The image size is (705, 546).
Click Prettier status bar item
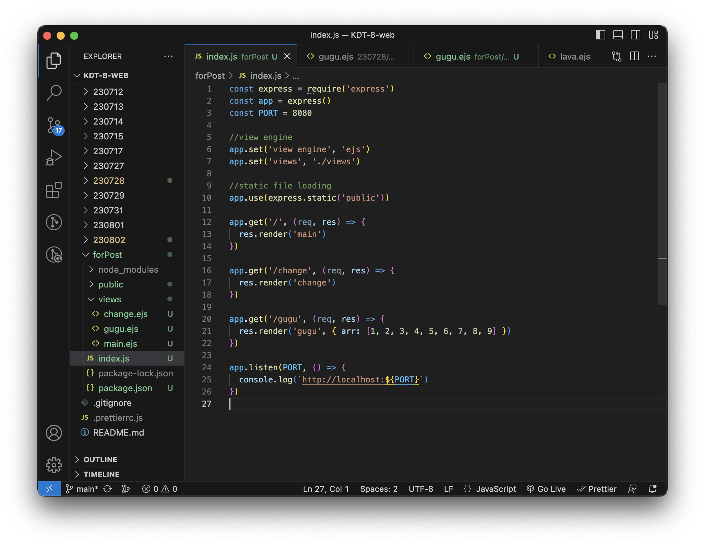click(x=596, y=489)
